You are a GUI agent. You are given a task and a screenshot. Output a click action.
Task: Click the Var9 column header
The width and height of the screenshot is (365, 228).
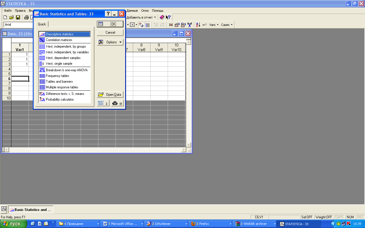coord(159,47)
